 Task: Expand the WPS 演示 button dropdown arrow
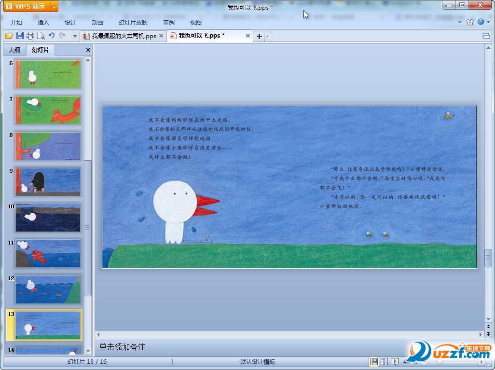(55, 6)
